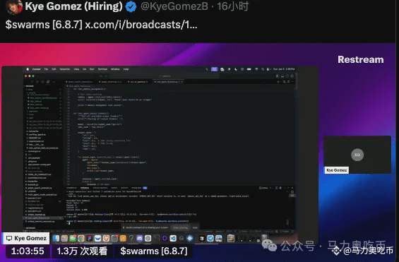Click the Kye Gomez (Hiring) display name
This screenshot has width=399, height=262.
tap(73, 6)
